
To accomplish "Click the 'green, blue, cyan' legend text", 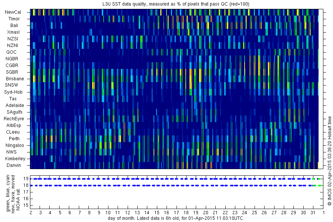I will click(x=8, y=193).
